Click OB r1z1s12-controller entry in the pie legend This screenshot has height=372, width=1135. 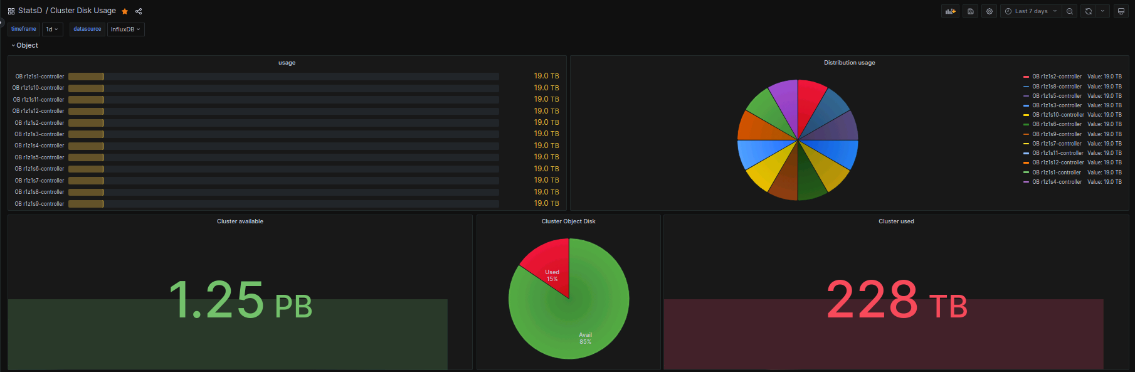click(x=1058, y=162)
